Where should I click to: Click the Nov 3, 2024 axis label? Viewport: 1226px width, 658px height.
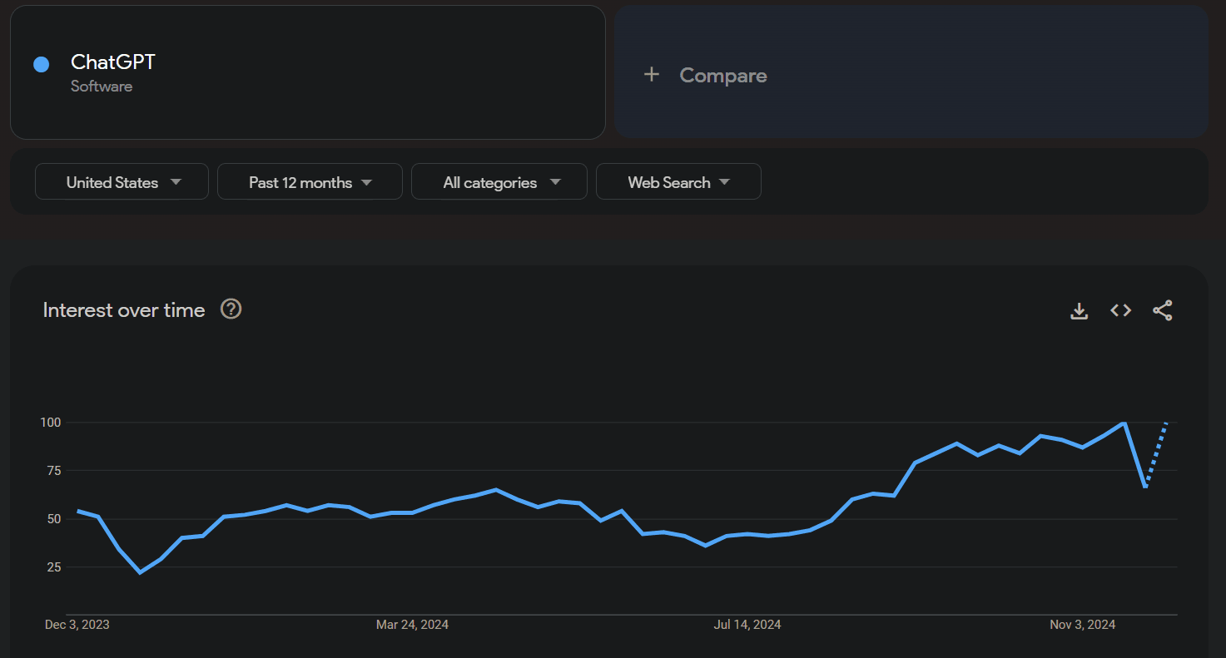[1082, 625]
